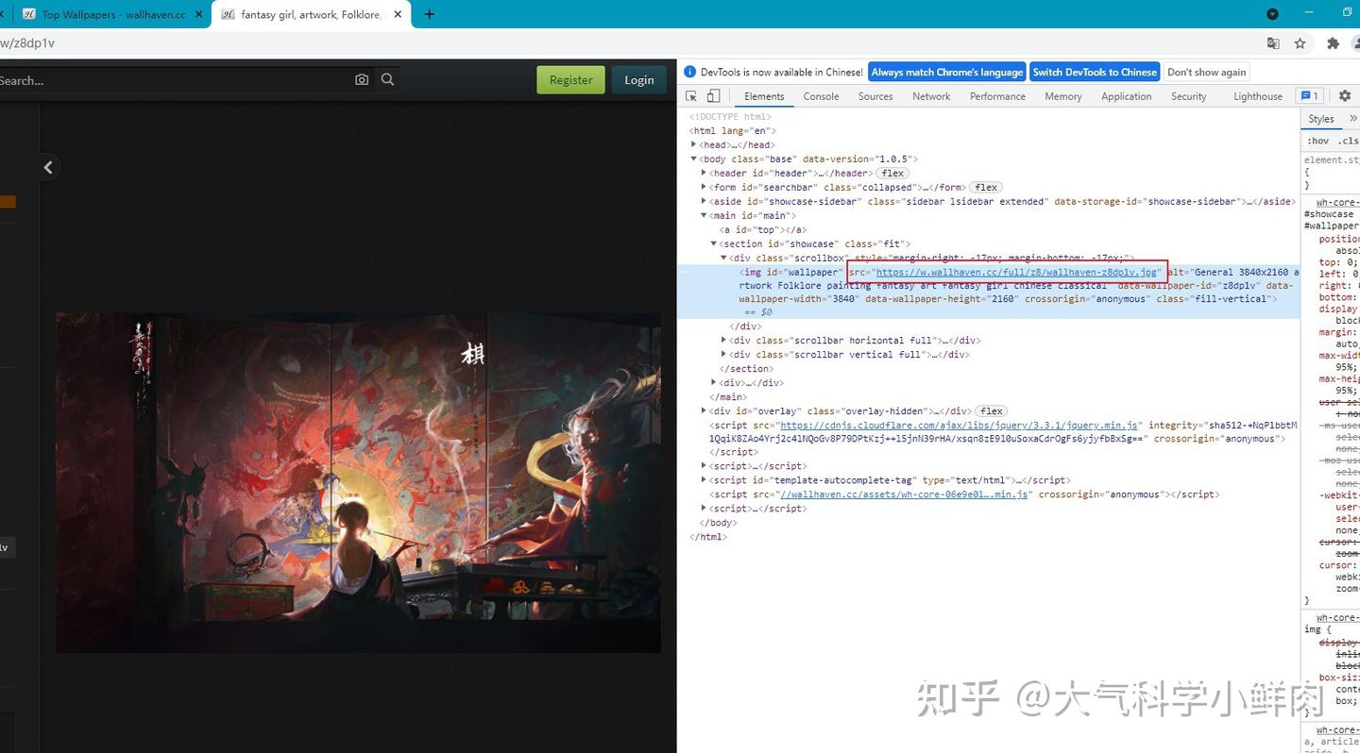
Task: Open a new tab with the plus icon
Action: [x=429, y=14]
